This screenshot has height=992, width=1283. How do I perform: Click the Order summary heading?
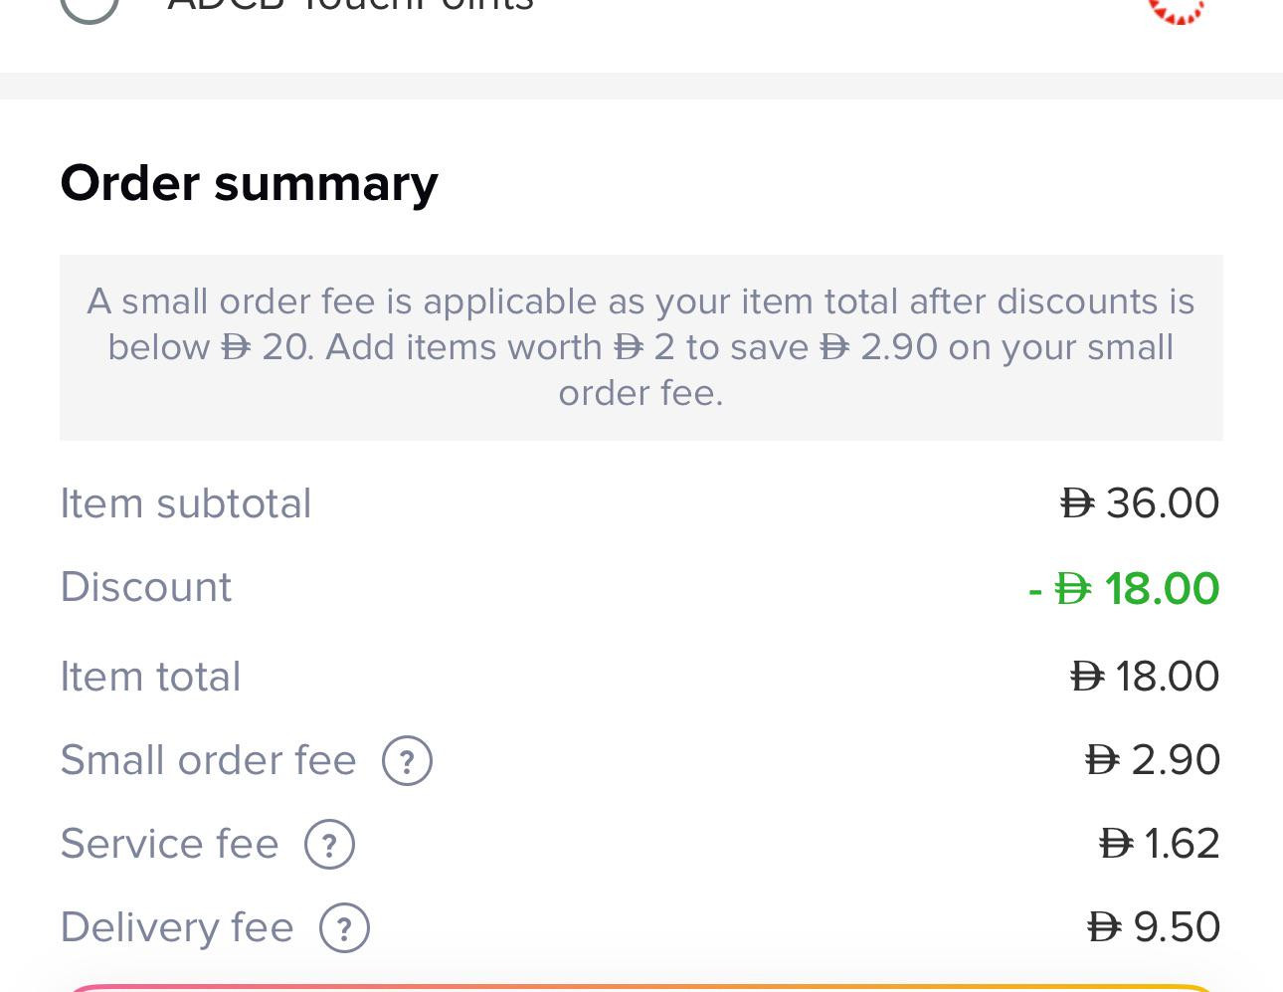[x=249, y=183]
